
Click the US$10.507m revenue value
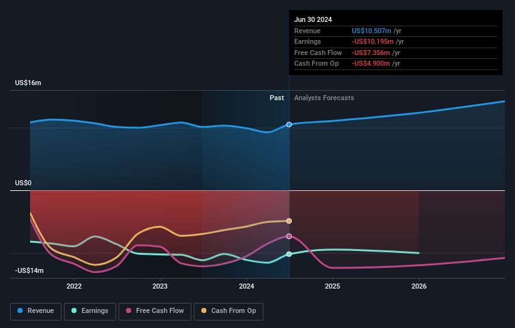(x=371, y=31)
